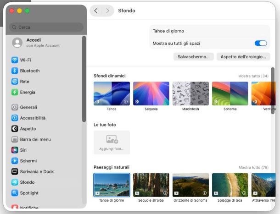Click the Aggiungi foto picture icon

point(112,139)
